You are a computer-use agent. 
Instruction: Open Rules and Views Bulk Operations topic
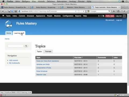[x=48, y=61]
